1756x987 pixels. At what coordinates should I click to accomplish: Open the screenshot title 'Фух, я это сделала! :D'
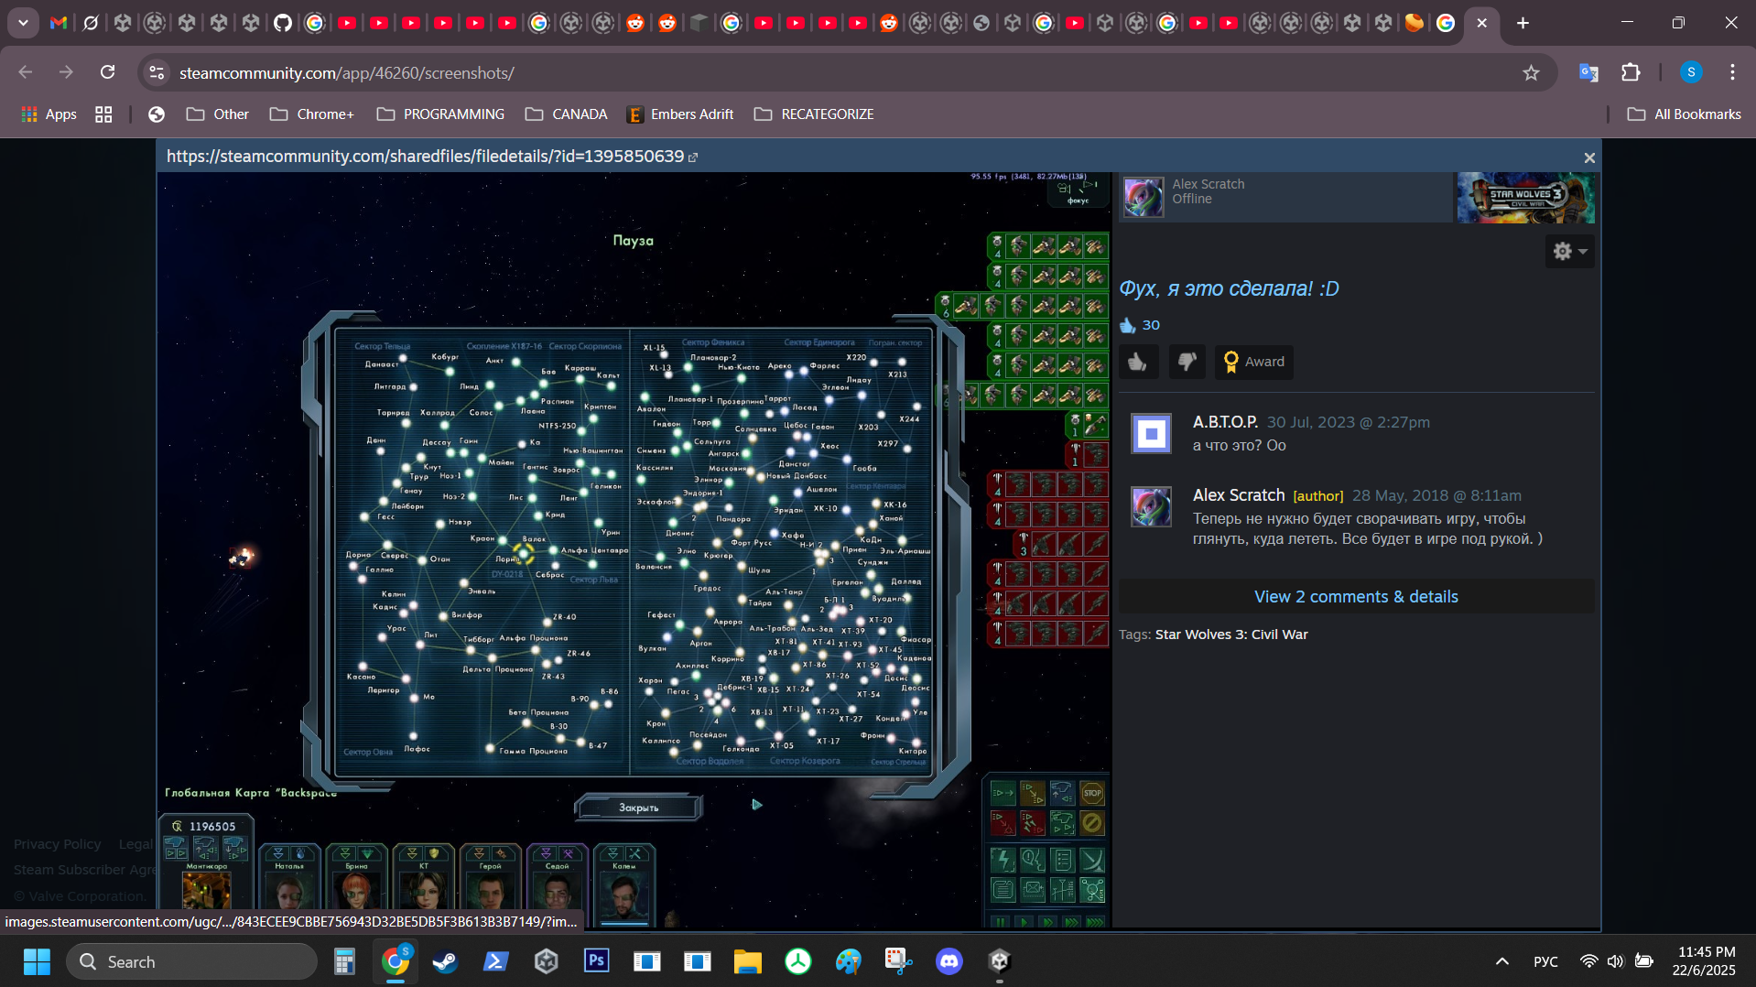tap(1229, 288)
